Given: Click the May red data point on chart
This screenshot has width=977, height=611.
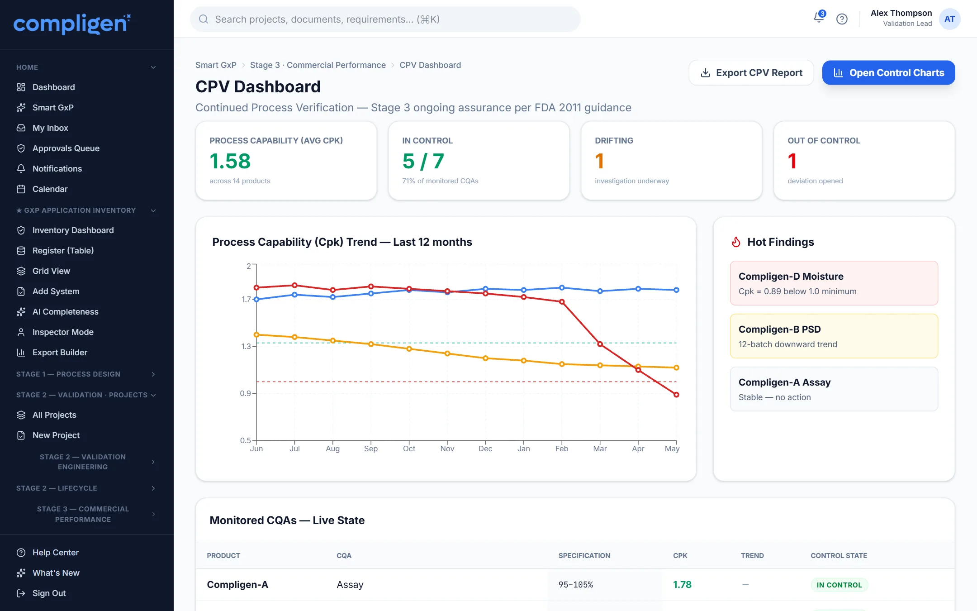Looking at the screenshot, I should [676, 395].
